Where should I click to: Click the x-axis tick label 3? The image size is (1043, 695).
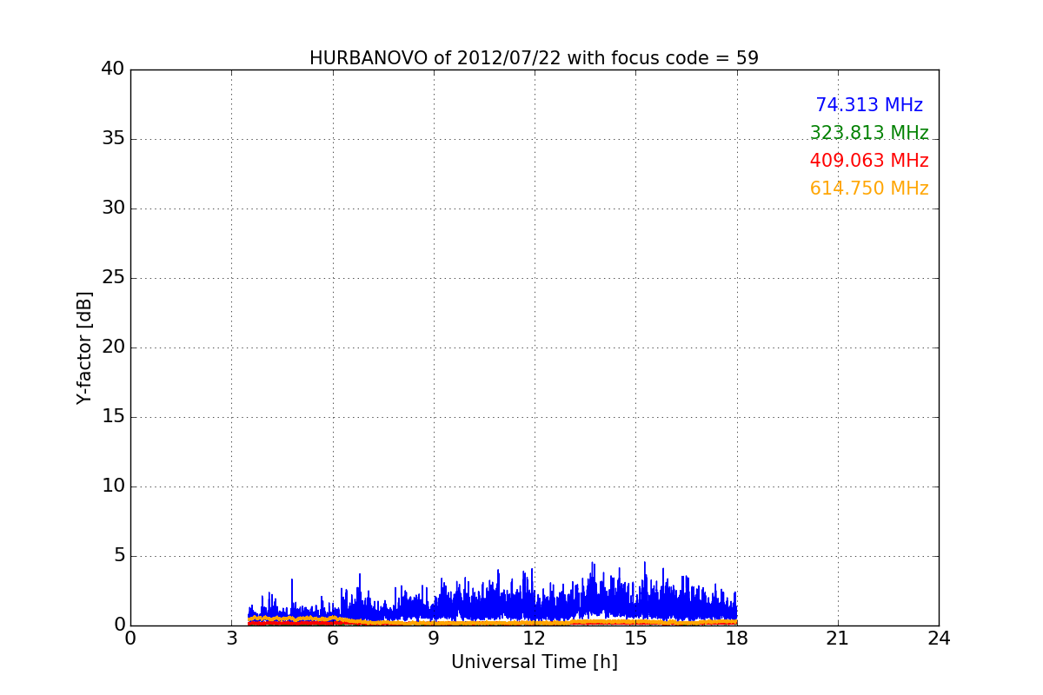[x=231, y=639]
